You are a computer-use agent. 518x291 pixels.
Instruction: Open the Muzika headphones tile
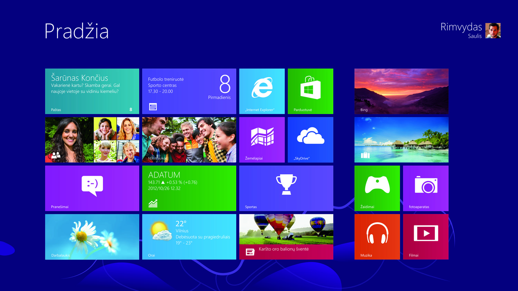[x=377, y=236]
